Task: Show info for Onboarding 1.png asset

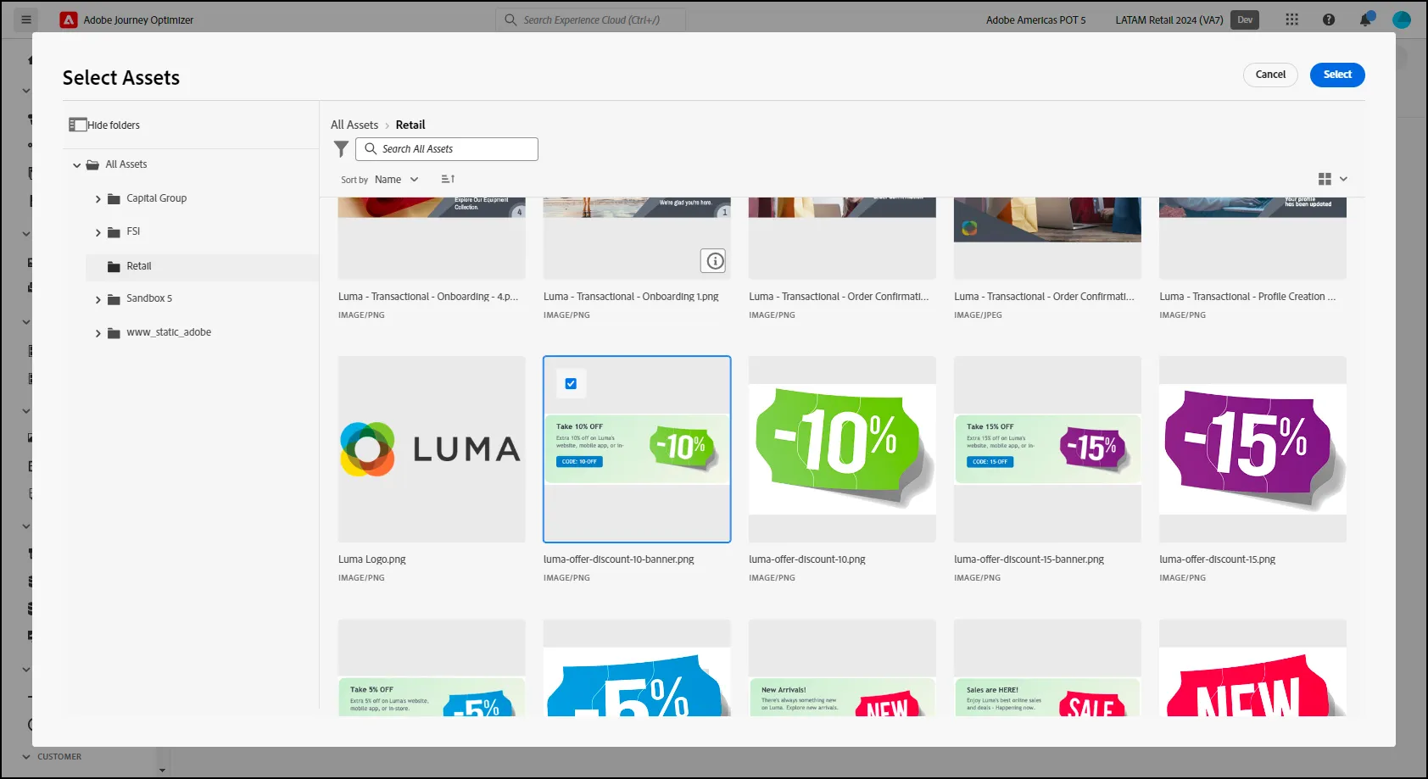Action: [715, 260]
